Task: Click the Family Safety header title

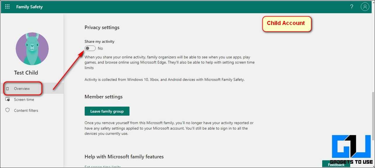Action: tap(29, 7)
